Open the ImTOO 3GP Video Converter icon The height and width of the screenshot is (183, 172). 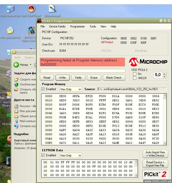tap(31, 30)
